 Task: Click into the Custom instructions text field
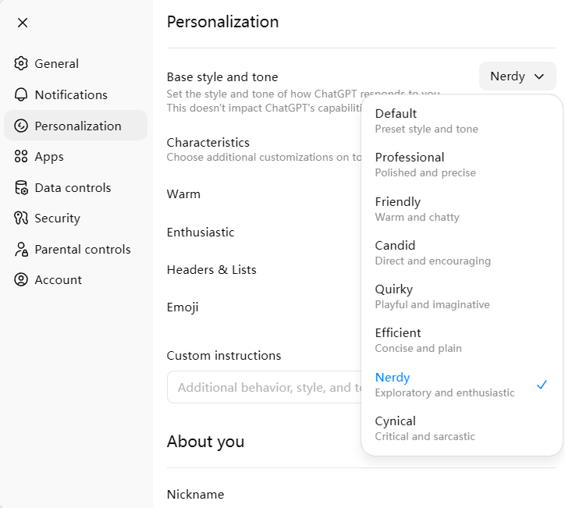[264, 387]
